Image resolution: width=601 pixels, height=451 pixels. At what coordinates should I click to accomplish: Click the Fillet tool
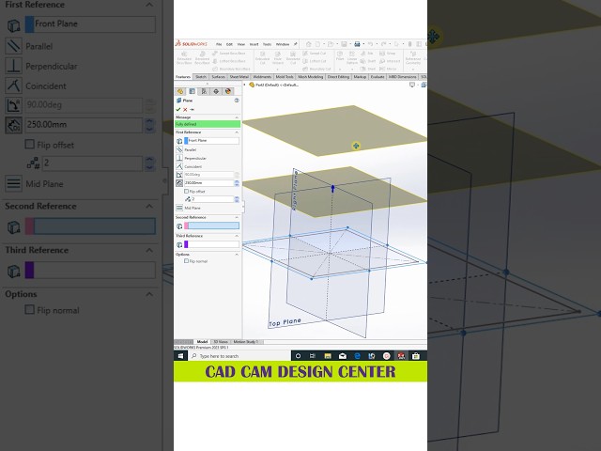[x=340, y=56]
